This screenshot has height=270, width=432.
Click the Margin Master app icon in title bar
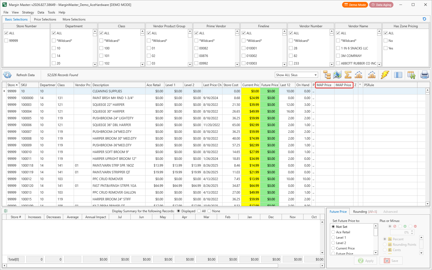[x=5, y=5]
